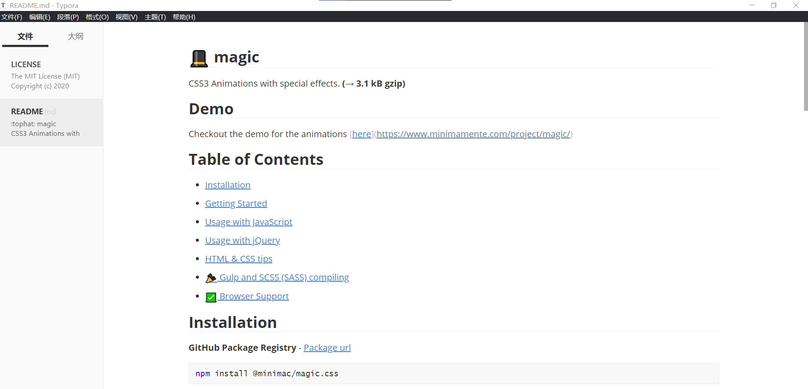Image resolution: width=808 pixels, height=389 pixels.
Task: Open the 文件(F) menu
Action: (x=12, y=17)
